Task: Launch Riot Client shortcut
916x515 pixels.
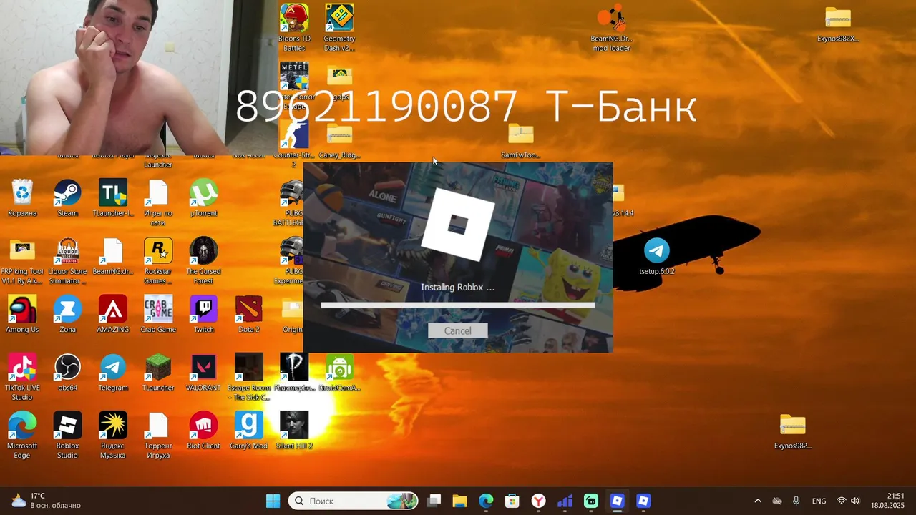Action: [204, 431]
